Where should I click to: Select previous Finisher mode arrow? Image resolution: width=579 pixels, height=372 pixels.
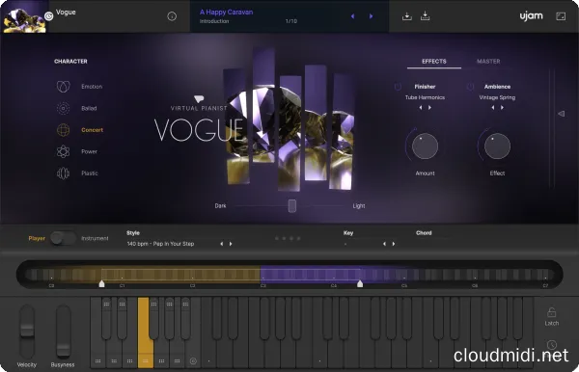click(x=421, y=108)
